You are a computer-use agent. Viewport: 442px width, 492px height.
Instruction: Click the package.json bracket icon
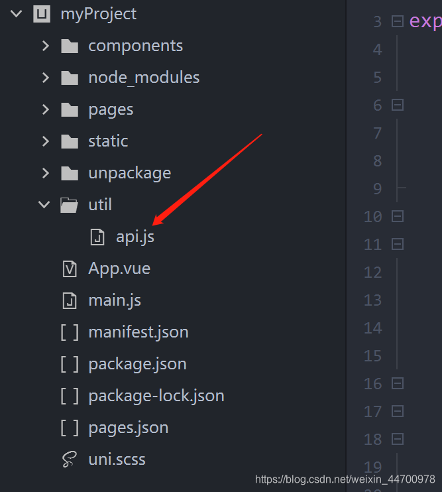pyautogui.click(x=70, y=364)
